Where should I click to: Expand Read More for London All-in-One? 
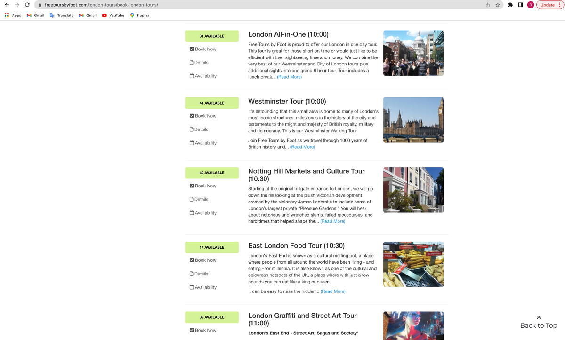(289, 77)
